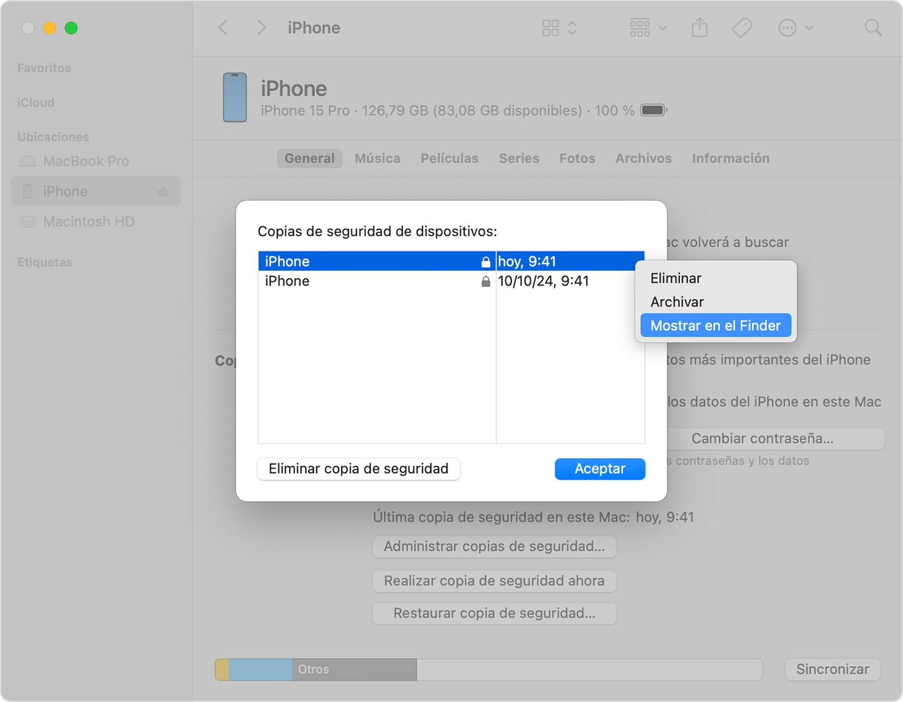Select the General tab
Image resolution: width=903 pixels, height=702 pixels.
[310, 158]
